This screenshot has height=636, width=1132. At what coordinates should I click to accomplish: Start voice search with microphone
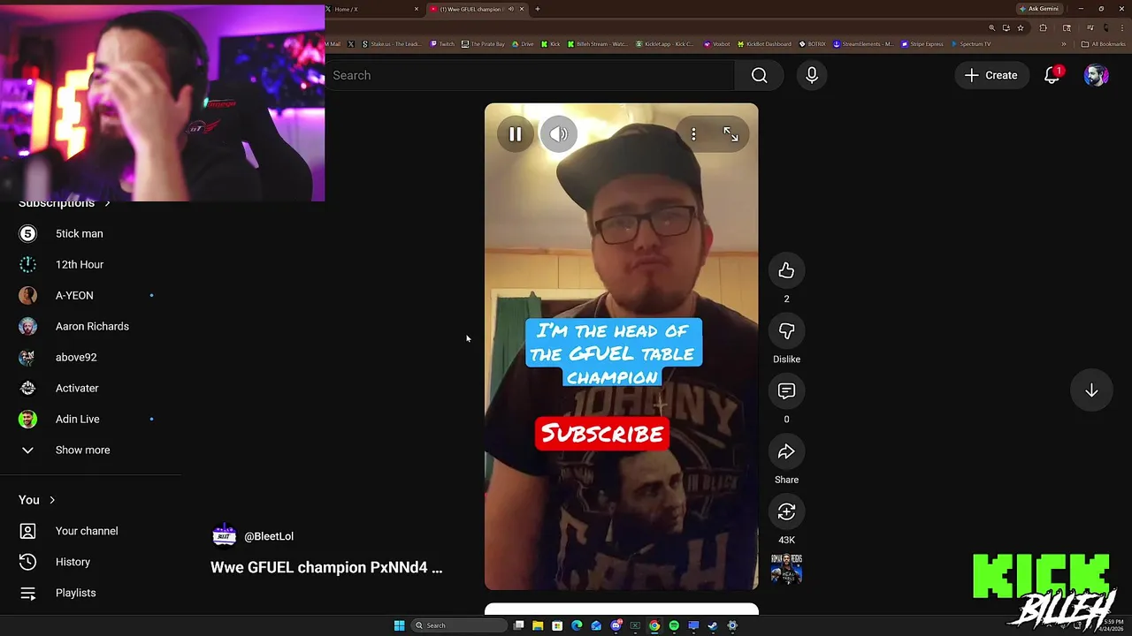(811, 75)
